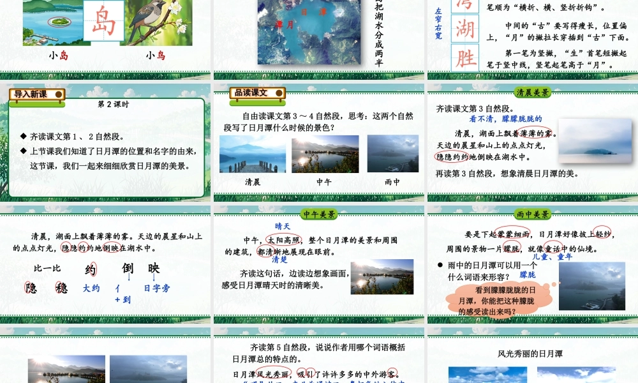Open the sunny lake photo in 中午美景 slide
Image resolution: width=638 pixels, height=383 pixels.
382,277
